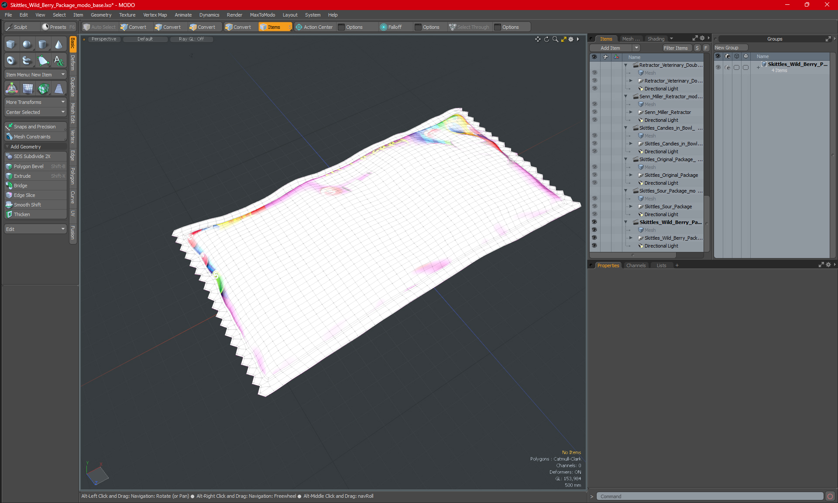Open the Geometry menu
838x503 pixels.
pos(101,15)
